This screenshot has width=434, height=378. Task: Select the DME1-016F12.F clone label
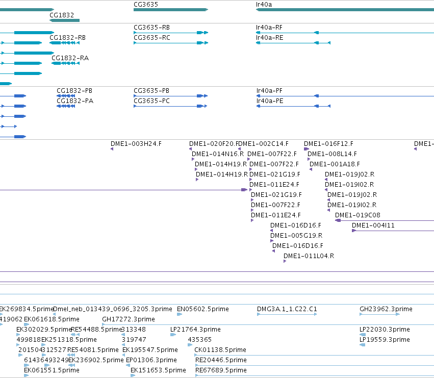(328, 144)
